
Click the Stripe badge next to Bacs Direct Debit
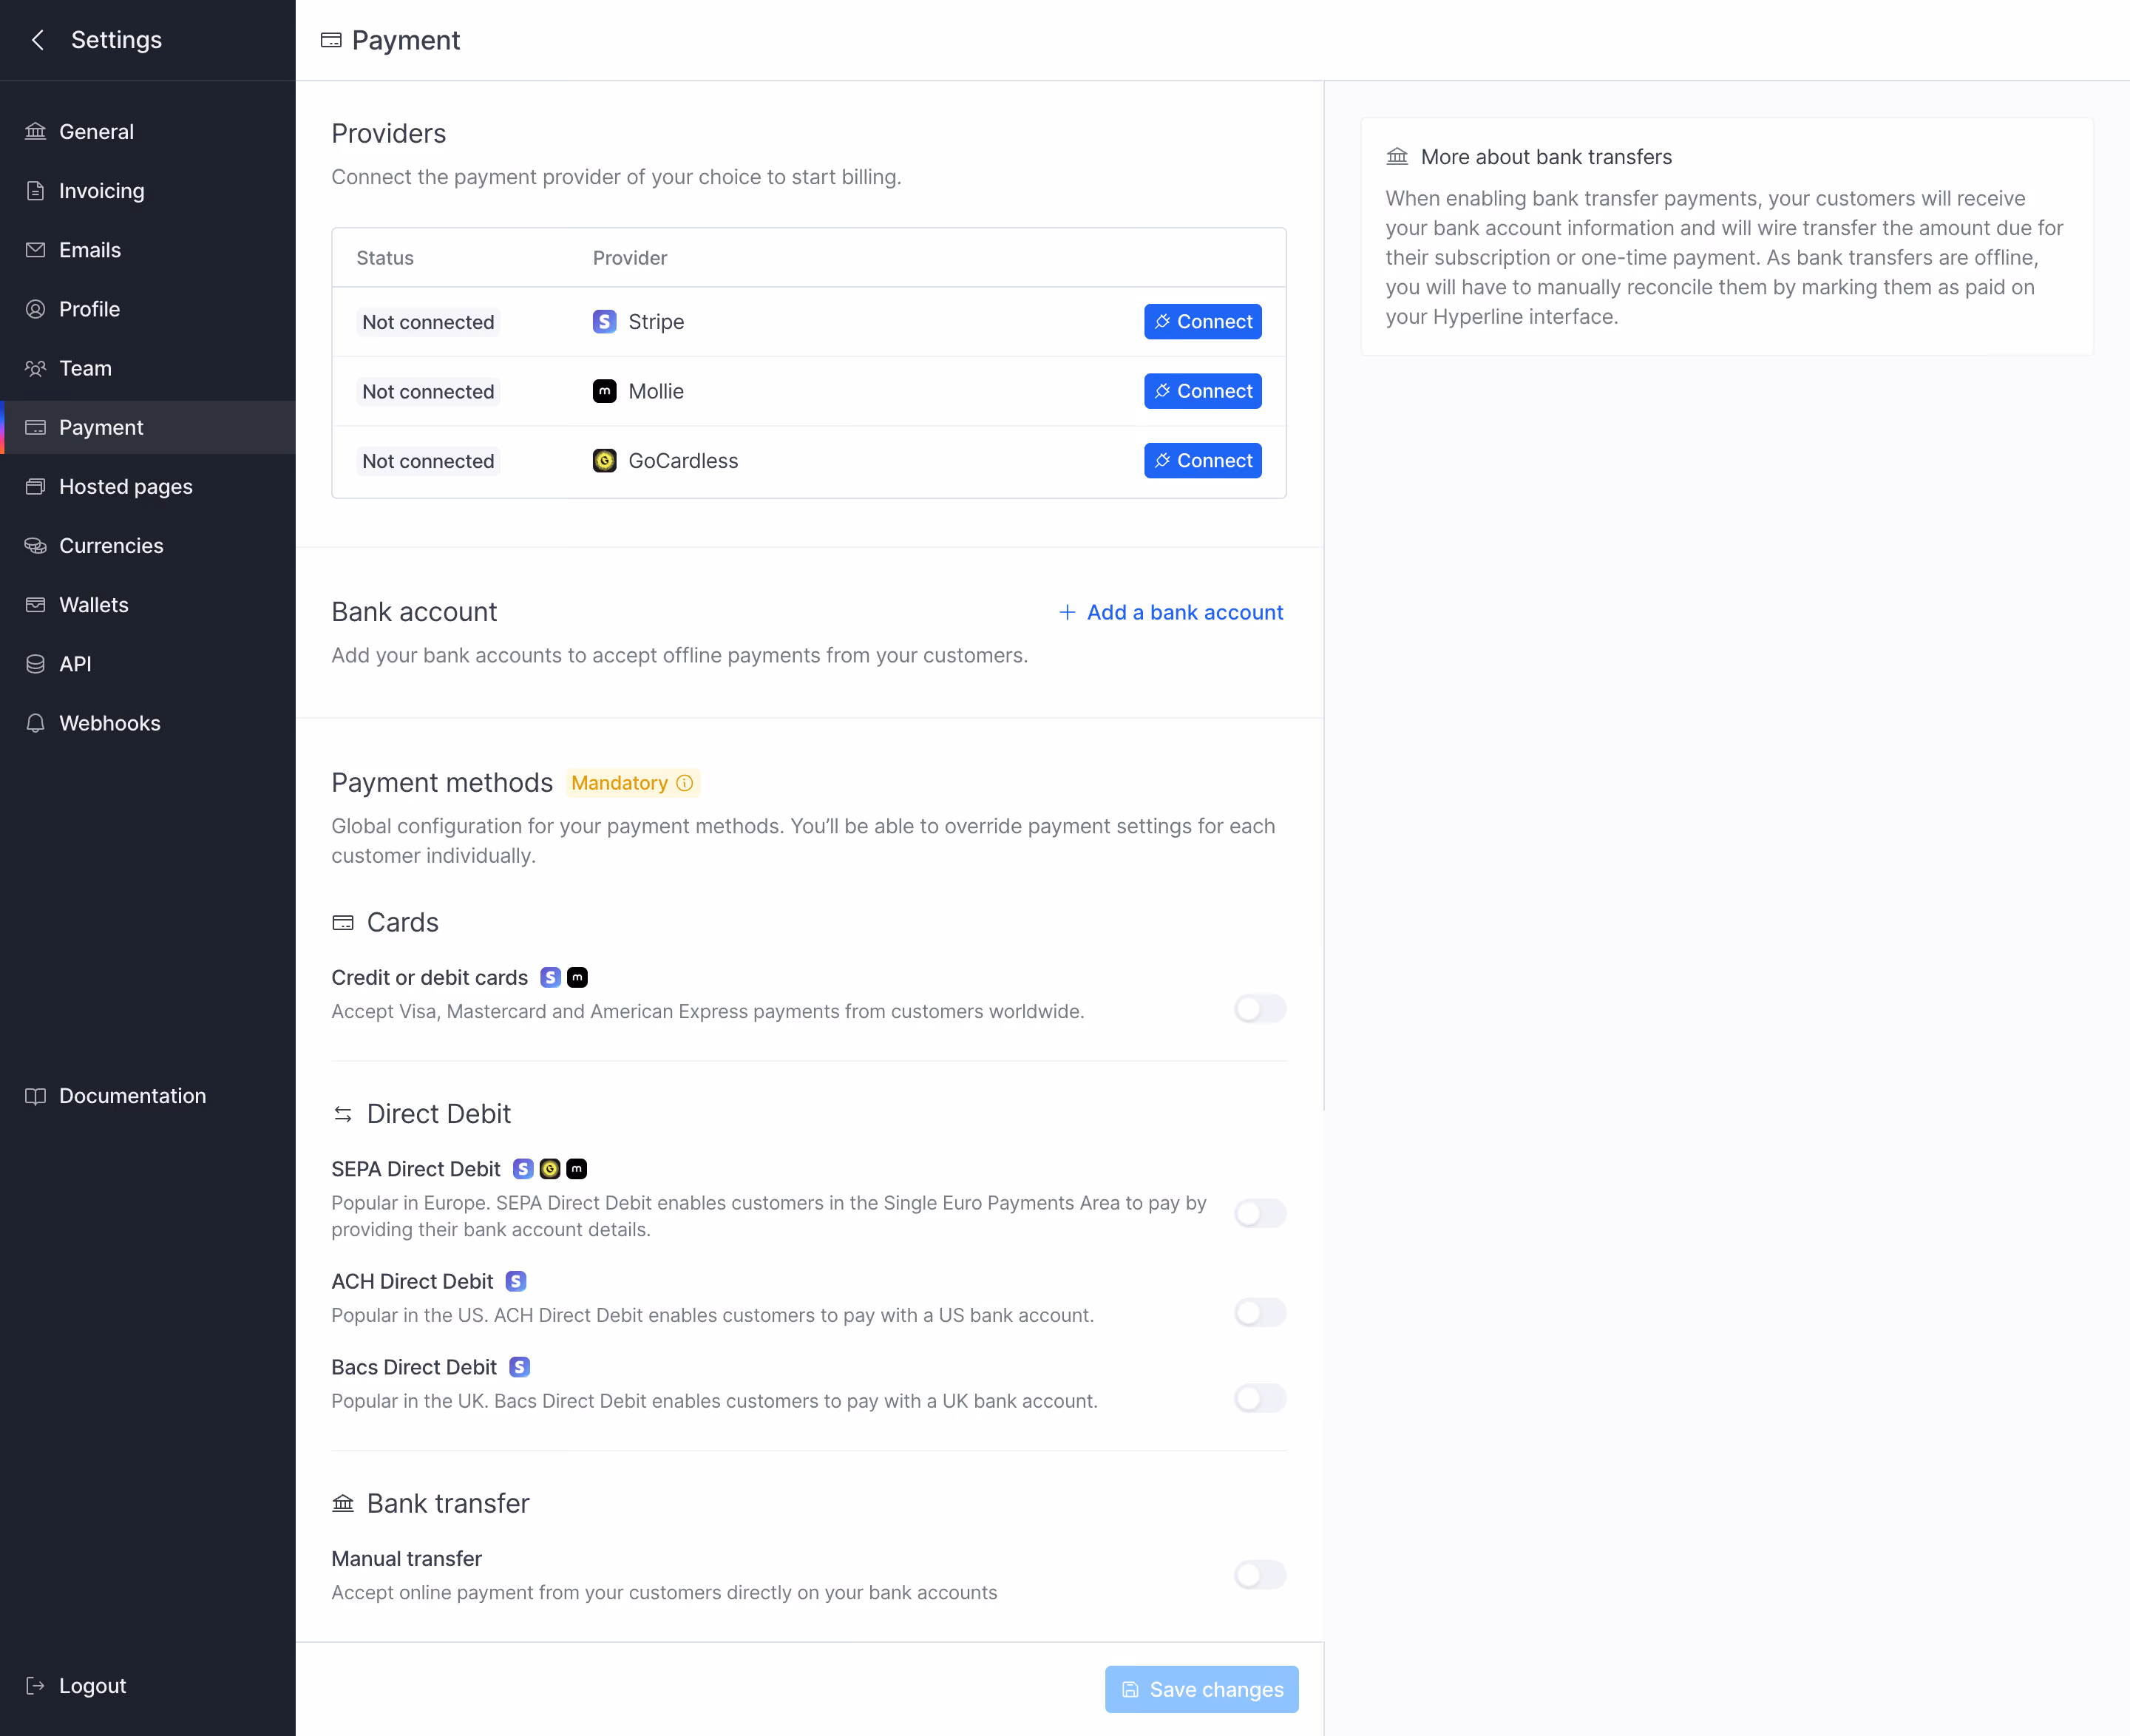[519, 1367]
